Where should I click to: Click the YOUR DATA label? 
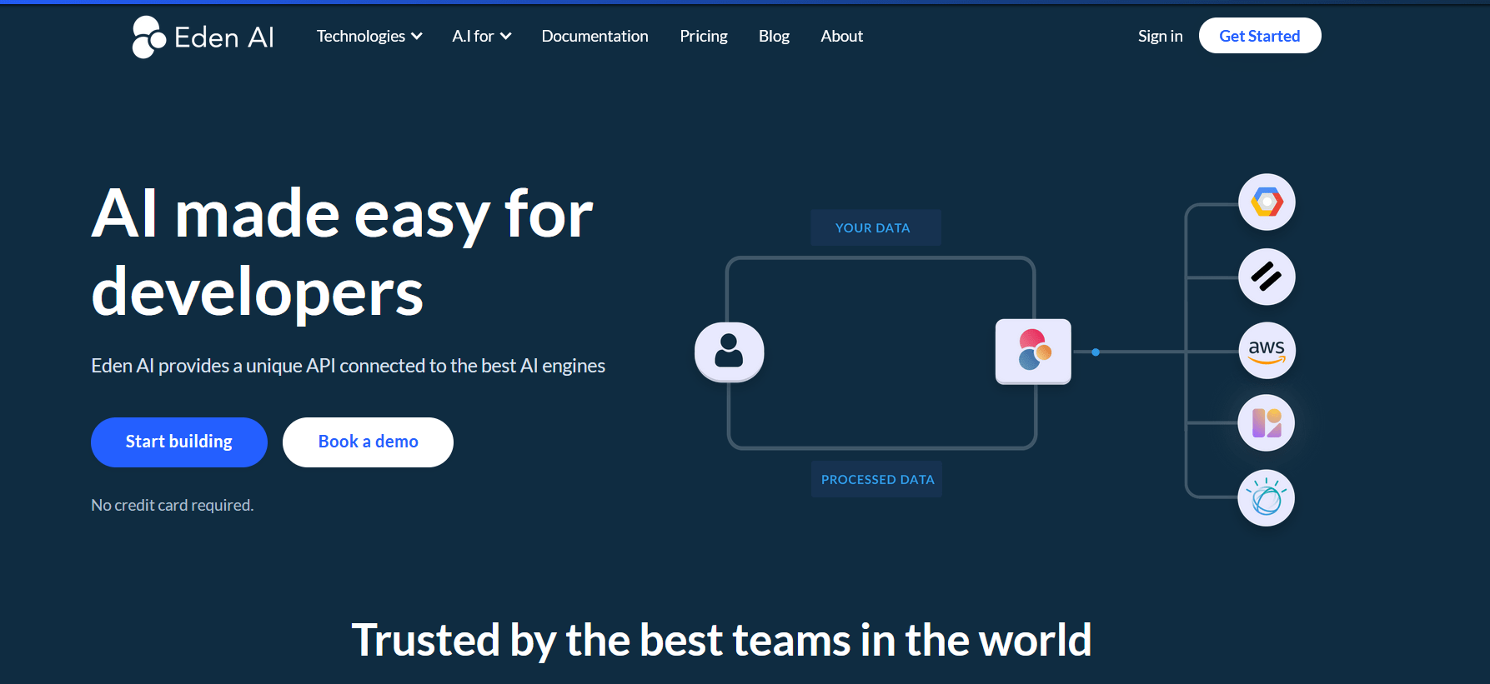(875, 227)
